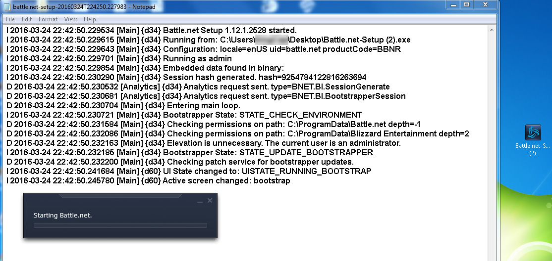Open the Edit menu

pos(27,19)
